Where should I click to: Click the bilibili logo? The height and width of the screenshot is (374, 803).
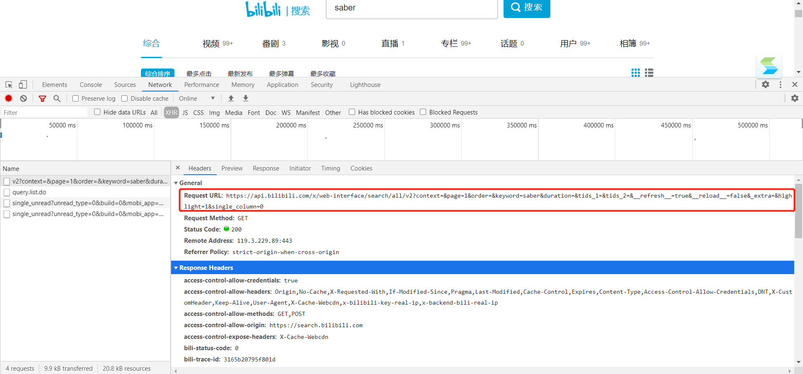[263, 9]
